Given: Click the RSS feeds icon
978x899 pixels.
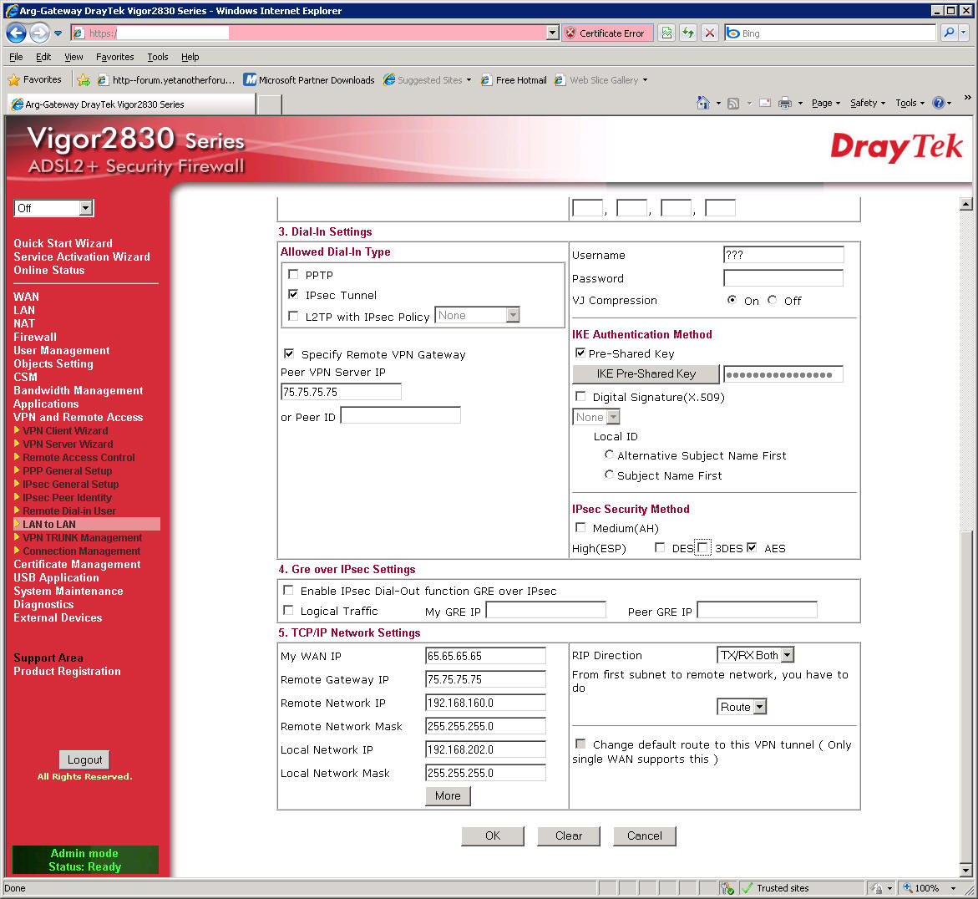Looking at the screenshot, I should coord(733,103).
